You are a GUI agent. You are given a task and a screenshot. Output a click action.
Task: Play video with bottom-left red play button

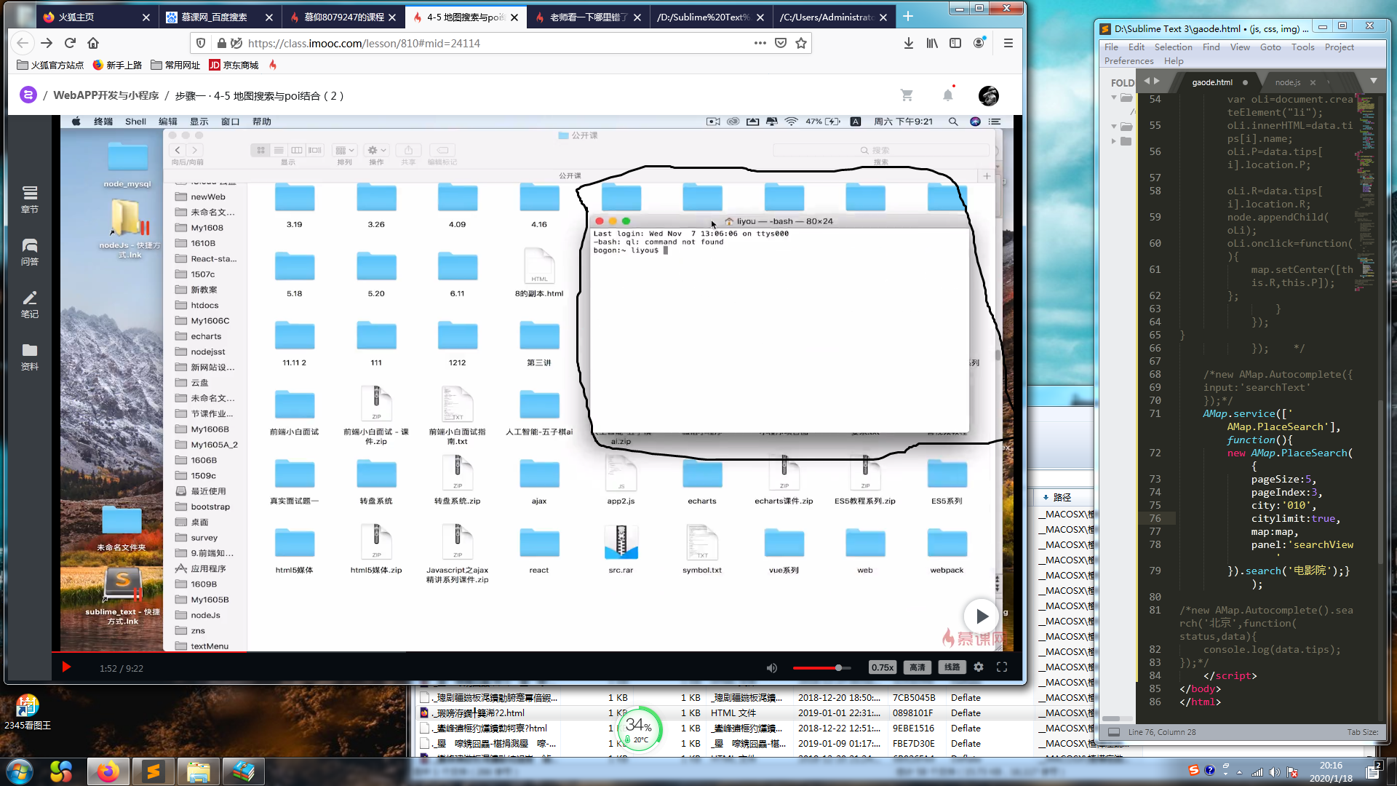point(66,667)
